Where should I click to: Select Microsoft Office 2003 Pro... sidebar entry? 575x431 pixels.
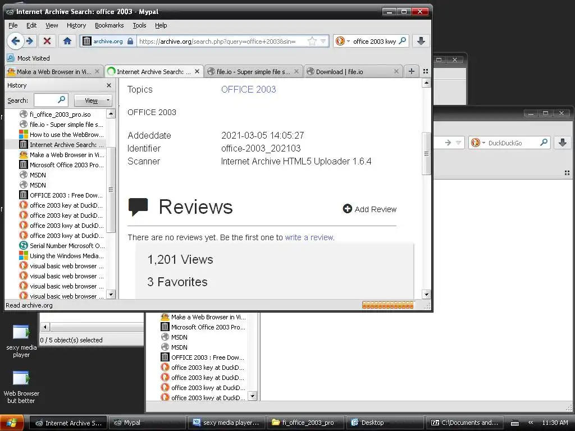[x=61, y=165]
